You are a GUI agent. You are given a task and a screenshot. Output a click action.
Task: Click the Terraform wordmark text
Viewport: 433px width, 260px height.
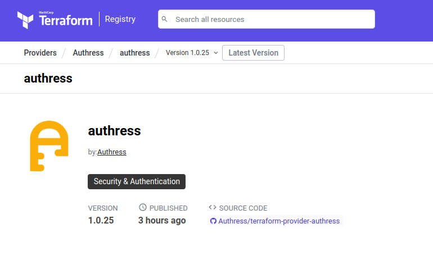(x=66, y=20)
